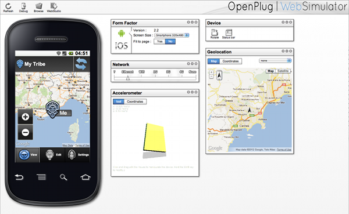The image size is (349, 214).
Task: Click the location arrow marker near Cannes
Action: (x=250, y=110)
